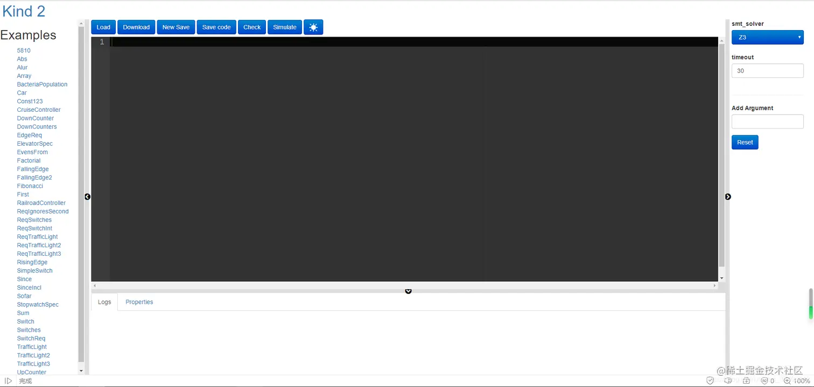Switch to the Logs tab
This screenshot has height=387, width=814.
pyautogui.click(x=104, y=302)
